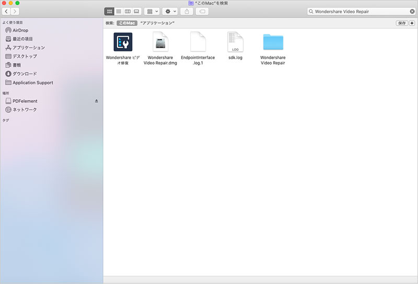The width and height of the screenshot is (418, 284).
Task: Open ダウンロード in the sidebar
Action: (x=25, y=74)
